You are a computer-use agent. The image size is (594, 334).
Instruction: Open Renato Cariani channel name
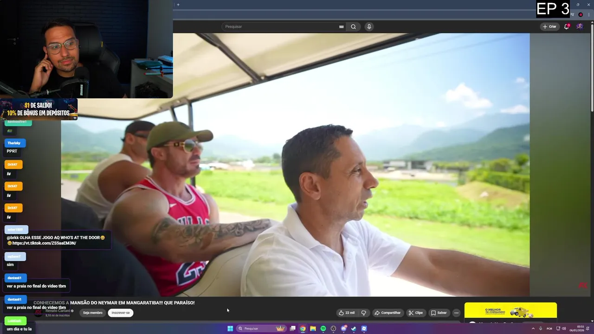tap(58, 311)
